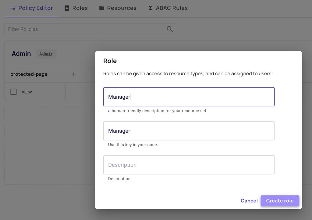The height and width of the screenshot is (220, 312).
Task: Click the Role dialog title
Action: point(110,61)
